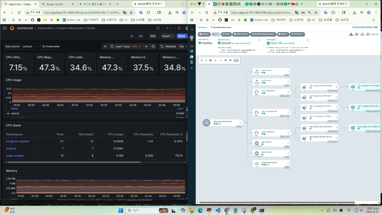
Task: Open Last Sync more-options ellipsis
Action: [x=308, y=40]
